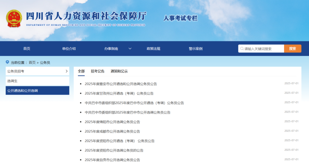Click the magnifier icon in the search box
Image resolution: width=309 pixels, height=167 pixels.
tap(242, 48)
